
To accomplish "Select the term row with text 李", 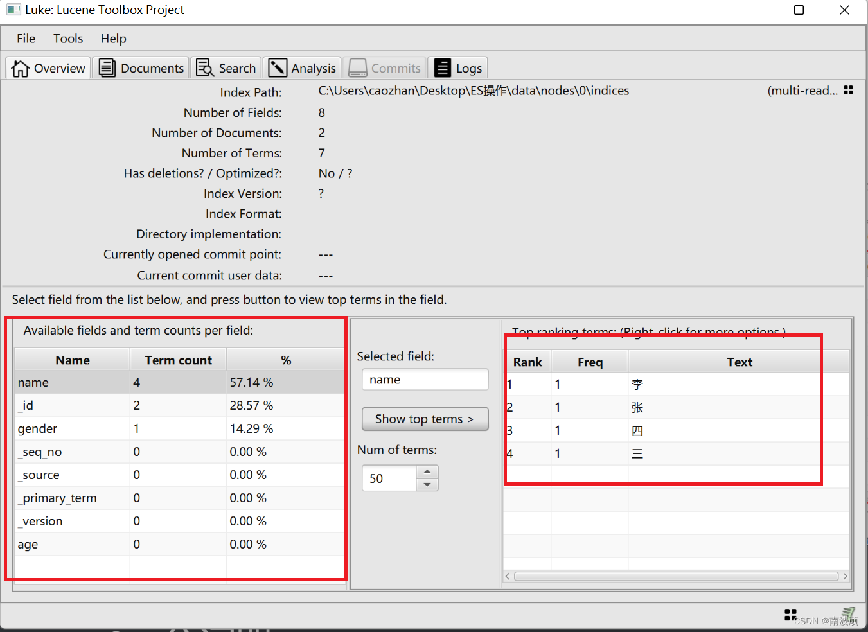I will click(x=677, y=384).
